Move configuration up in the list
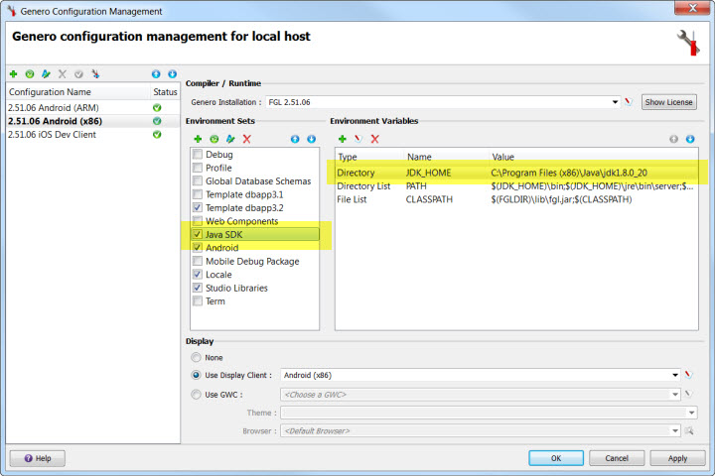This screenshot has width=715, height=476. (x=156, y=74)
